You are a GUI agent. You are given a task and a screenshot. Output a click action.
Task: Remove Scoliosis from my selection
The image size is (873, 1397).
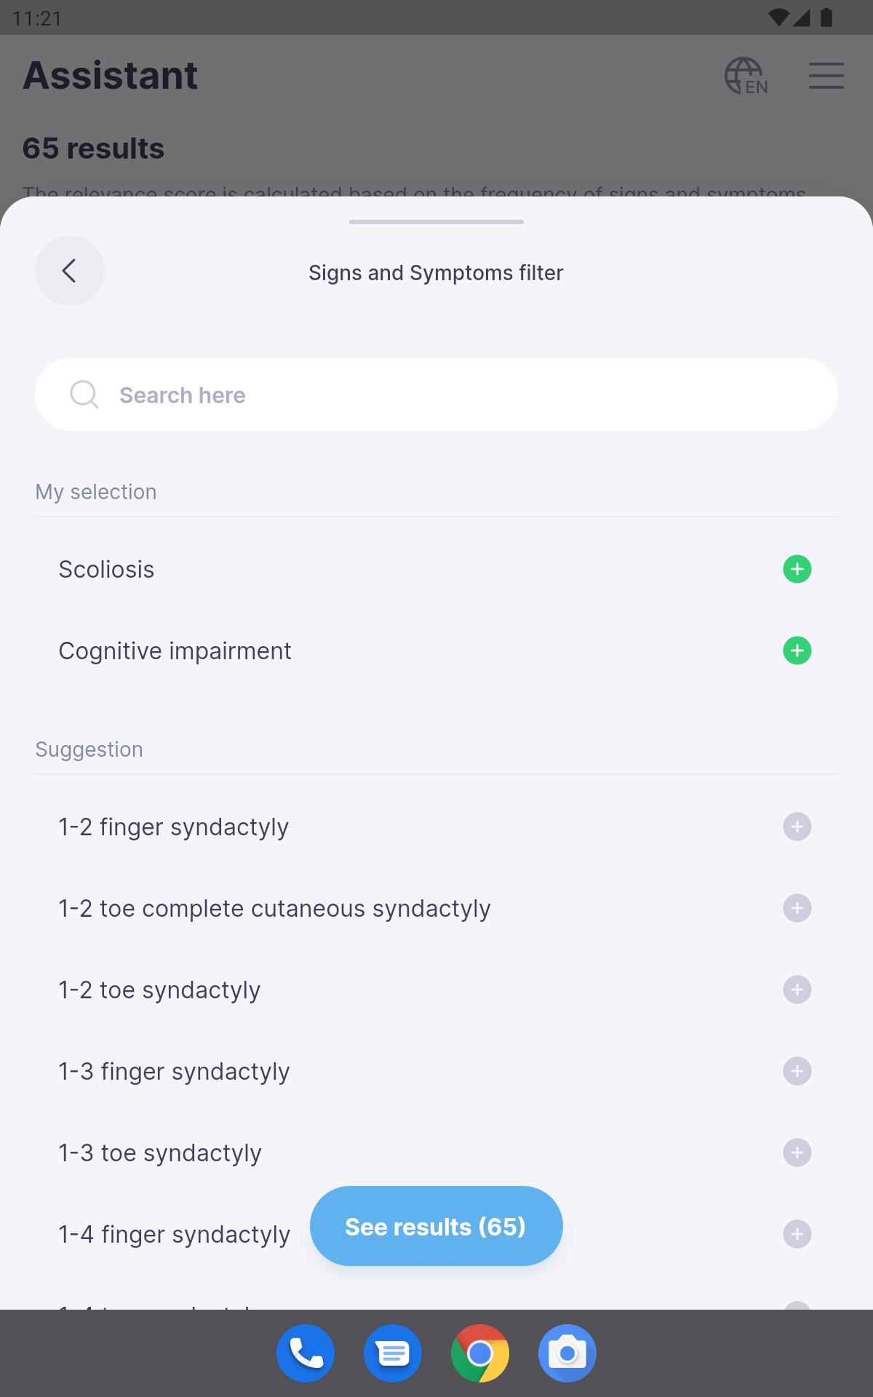tap(797, 569)
